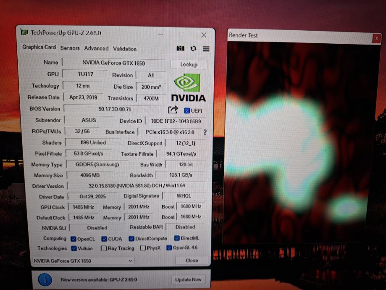Screen dimensions: 386x290
Task: Click the Technology field 12 nm
Action: click(83, 86)
